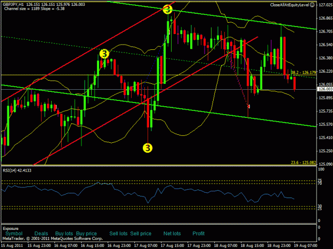Screen dimensions: 333x249
Task: Click the yellow 3 marker atop the red channel line
Action: (x=167, y=10)
